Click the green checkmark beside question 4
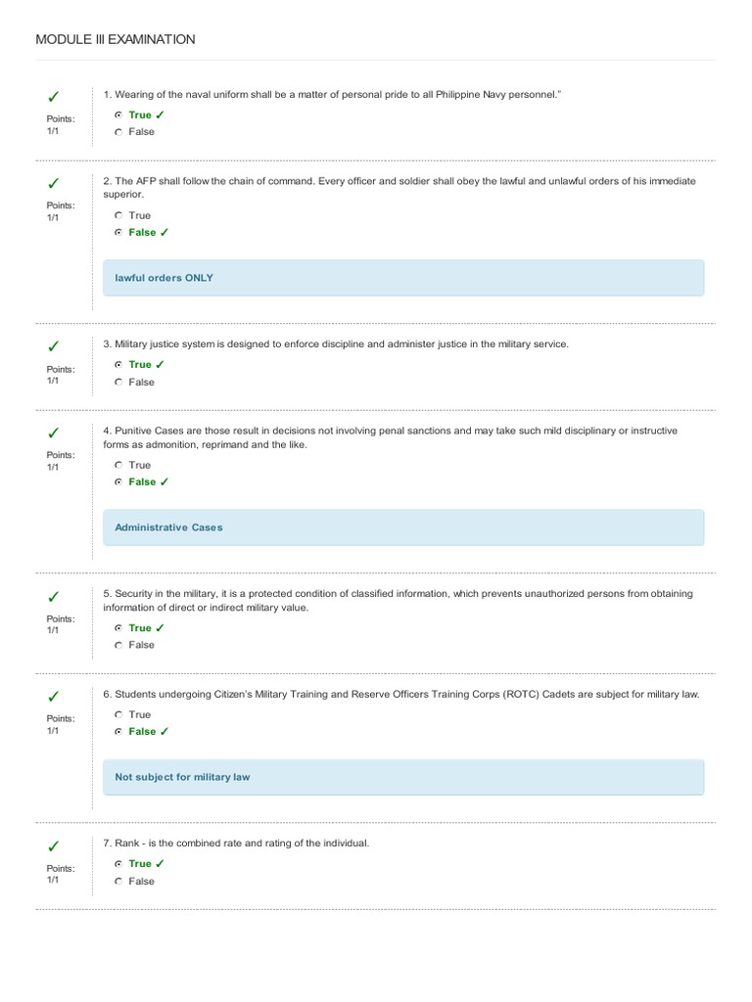The image size is (752, 1002). [x=53, y=433]
